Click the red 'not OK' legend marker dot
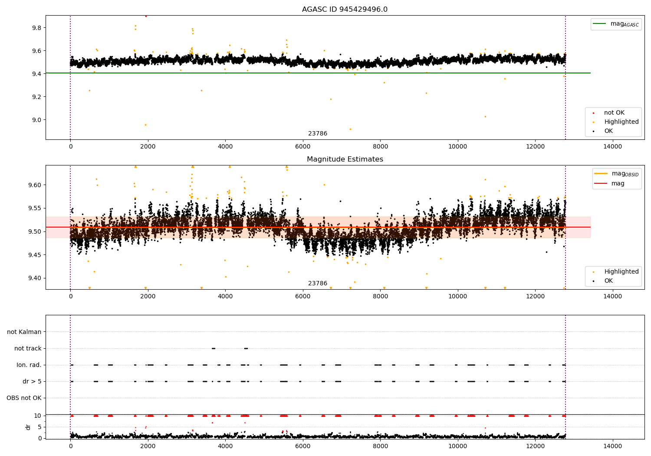 593,113
